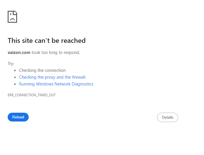
Task: Click the ERR_CONNECTION_TIMED_OUT error code
Action: 32,95
